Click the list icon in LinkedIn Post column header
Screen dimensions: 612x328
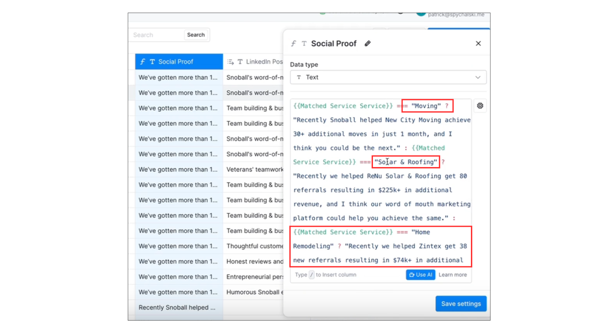coord(231,62)
